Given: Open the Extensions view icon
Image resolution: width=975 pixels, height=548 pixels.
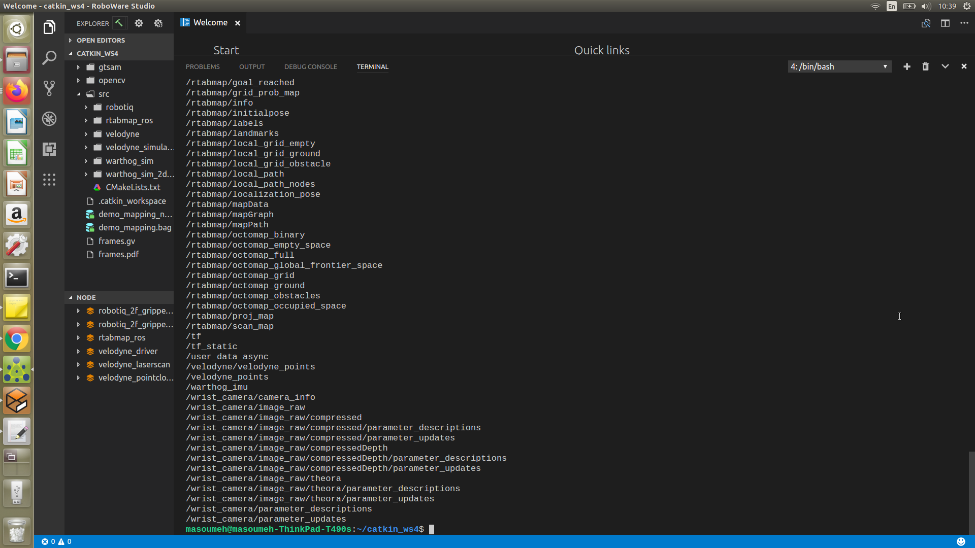Looking at the screenshot, I should [x=49, y=149].
